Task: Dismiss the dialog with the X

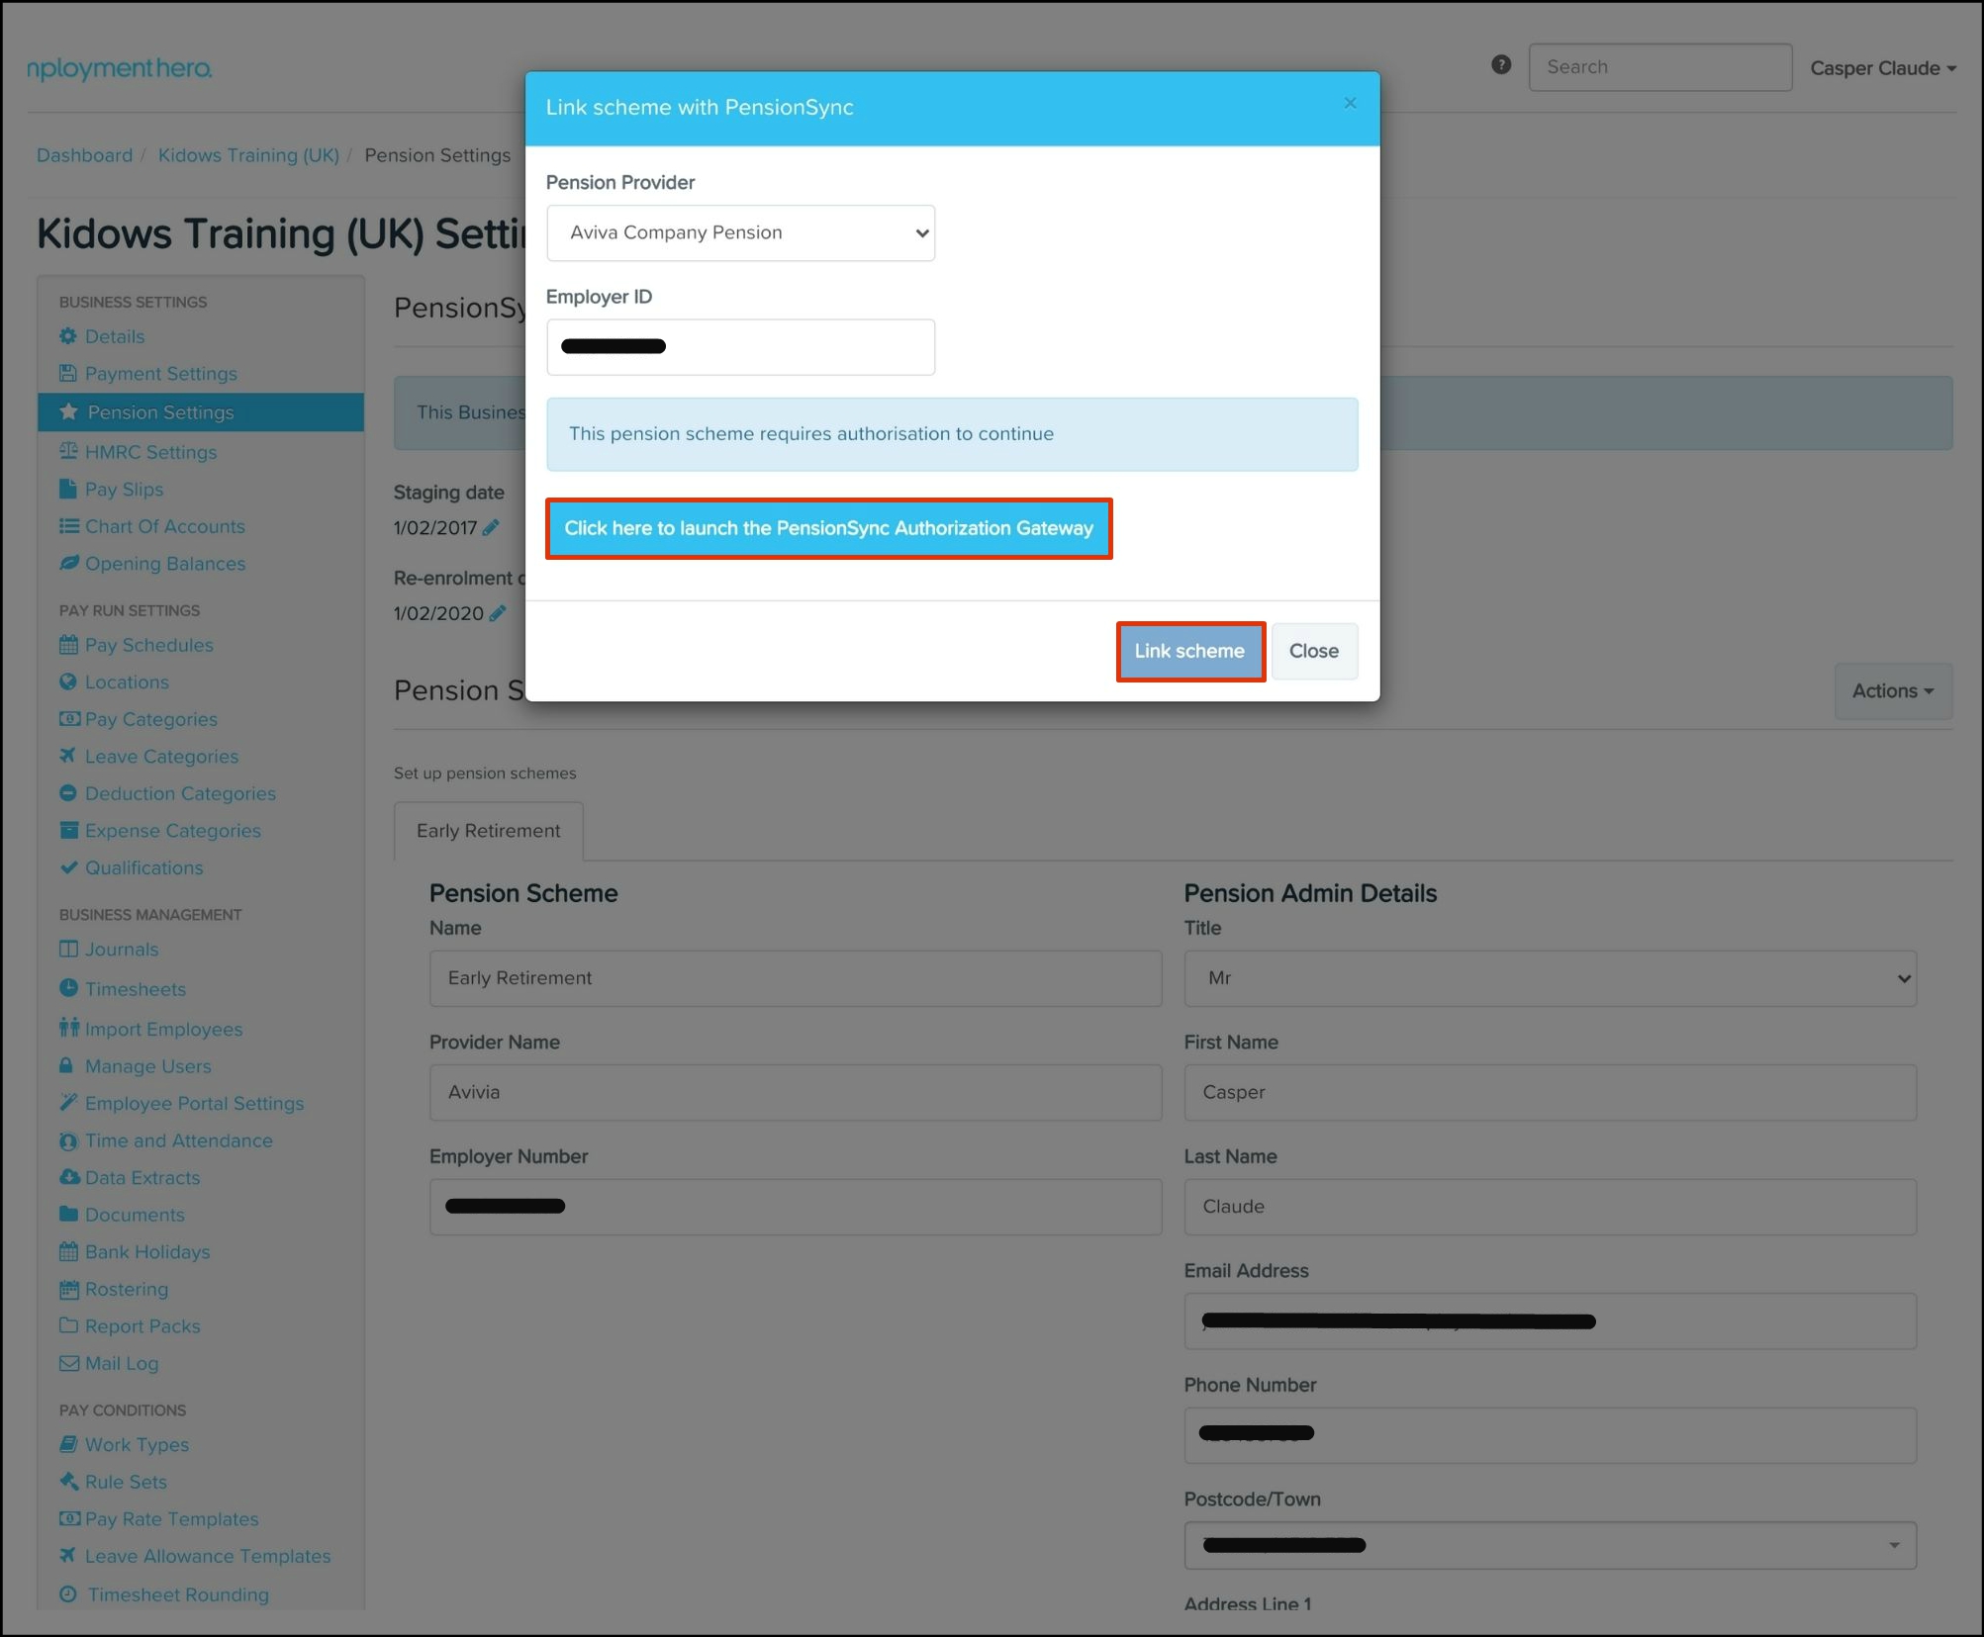Action: click(1349, 103)
